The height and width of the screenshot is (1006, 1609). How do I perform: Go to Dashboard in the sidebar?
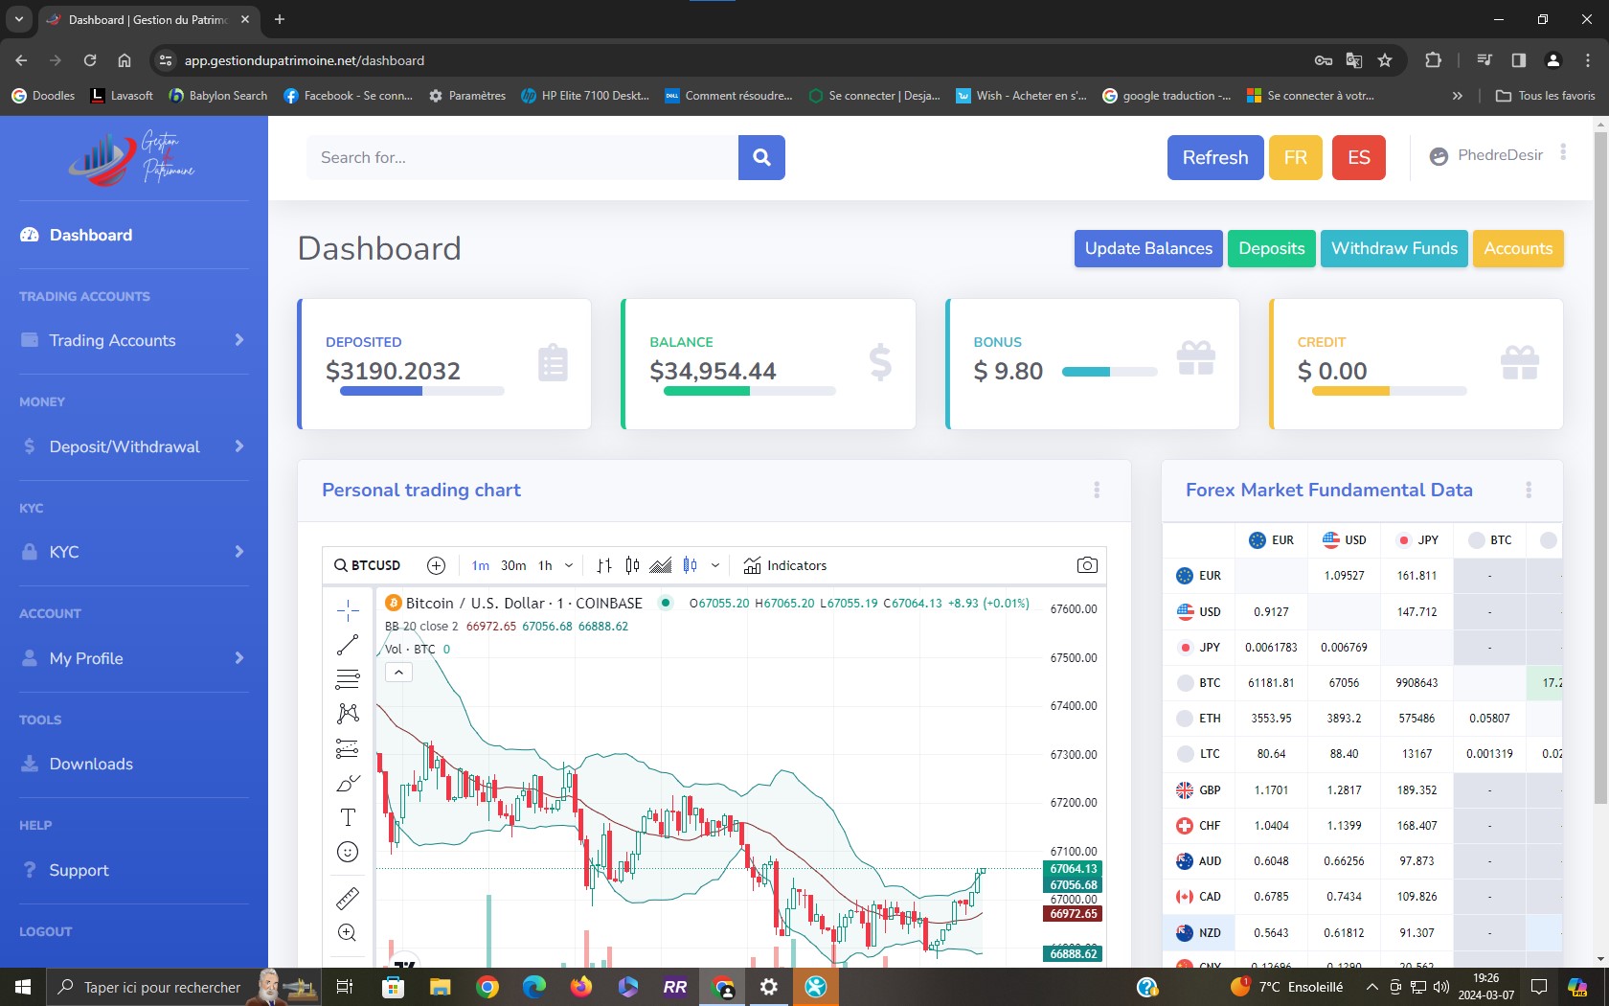91,235
